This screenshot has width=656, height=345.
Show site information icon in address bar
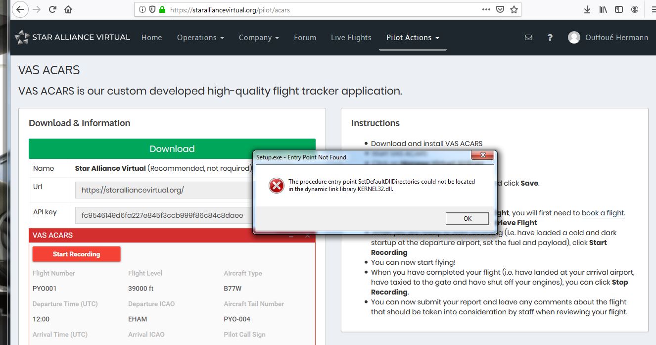pos(142,9)
